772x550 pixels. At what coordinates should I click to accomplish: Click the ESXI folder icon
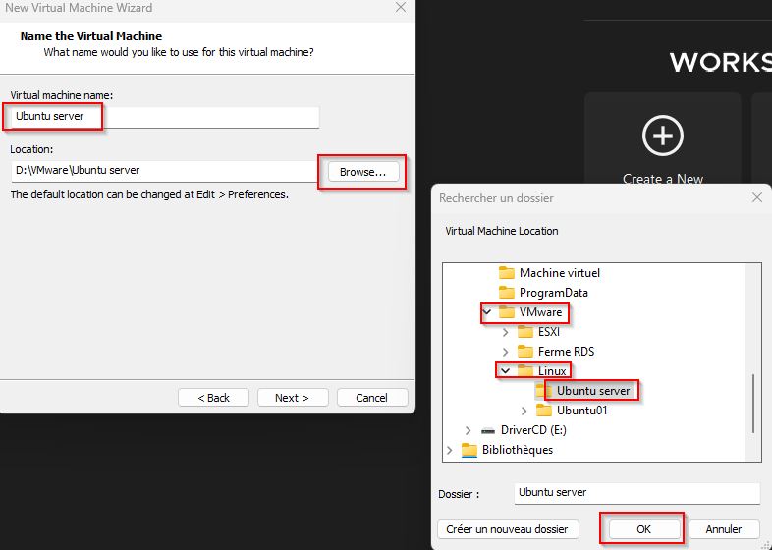(x=525, y=332)
